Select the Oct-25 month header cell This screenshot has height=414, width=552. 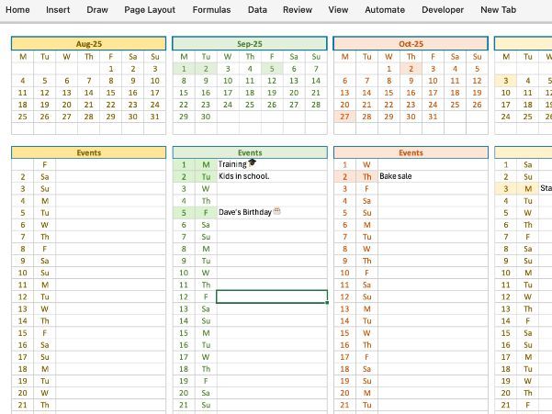coord(411,44)
